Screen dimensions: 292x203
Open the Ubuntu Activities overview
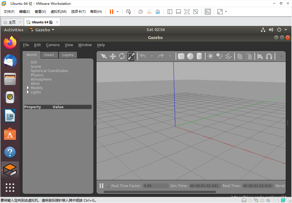click(14, 30)
